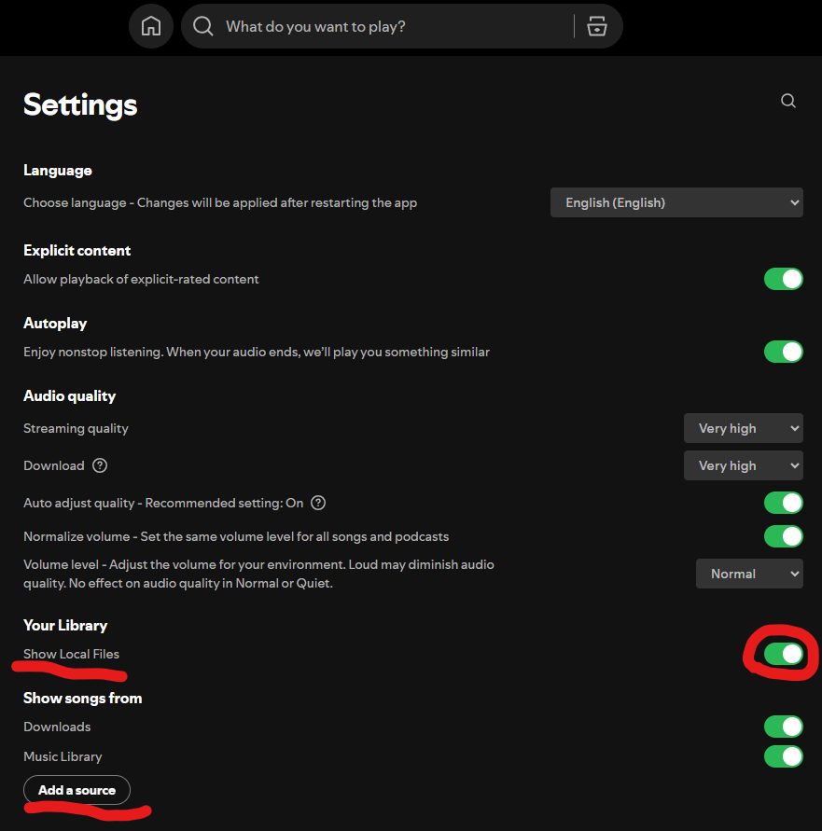Click the Add a source button
This screenshot has width=822, height=831.
[77, 790]
